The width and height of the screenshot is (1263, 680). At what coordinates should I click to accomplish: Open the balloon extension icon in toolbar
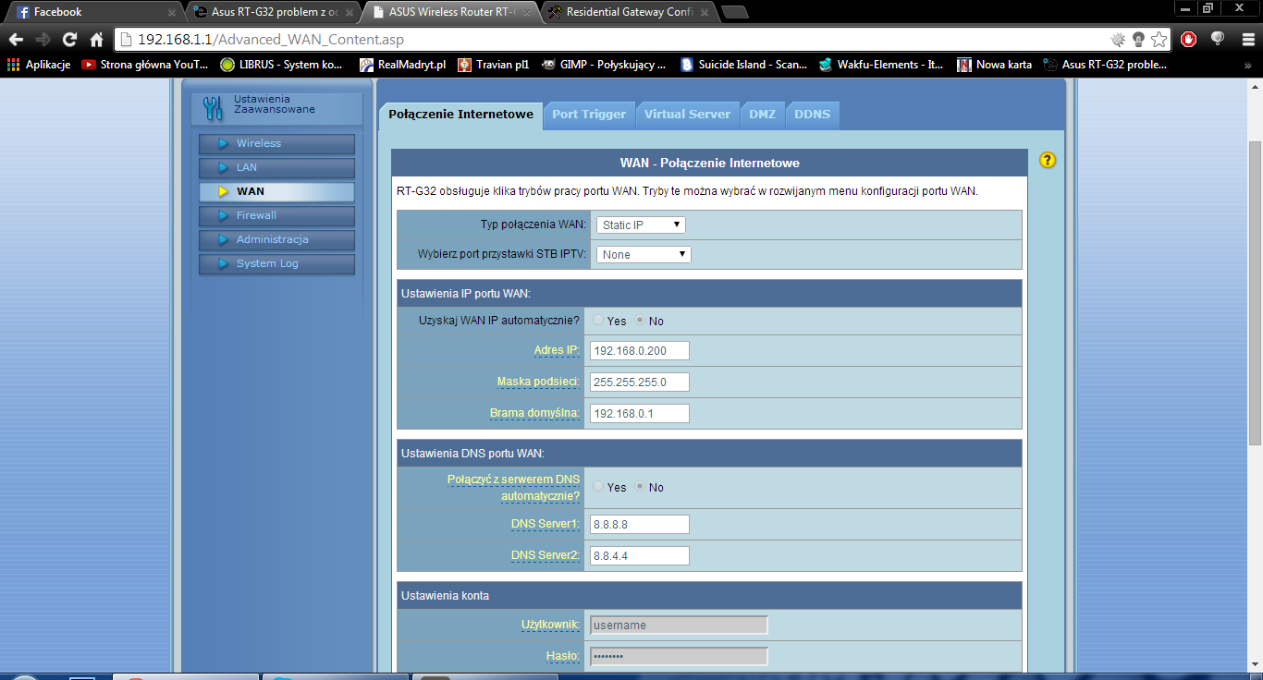1218,40
